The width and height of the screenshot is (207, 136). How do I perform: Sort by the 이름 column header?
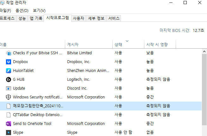(x=32, y=44)
